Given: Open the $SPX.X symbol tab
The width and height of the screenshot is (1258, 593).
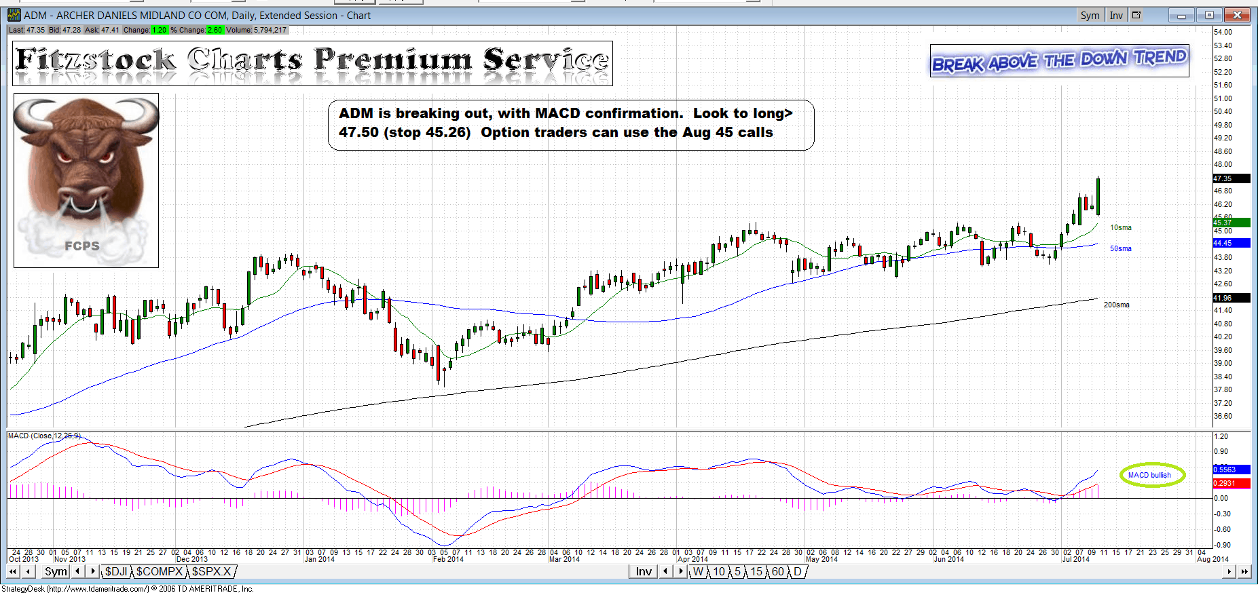Looking at the screenshot, I should [211, 572].
